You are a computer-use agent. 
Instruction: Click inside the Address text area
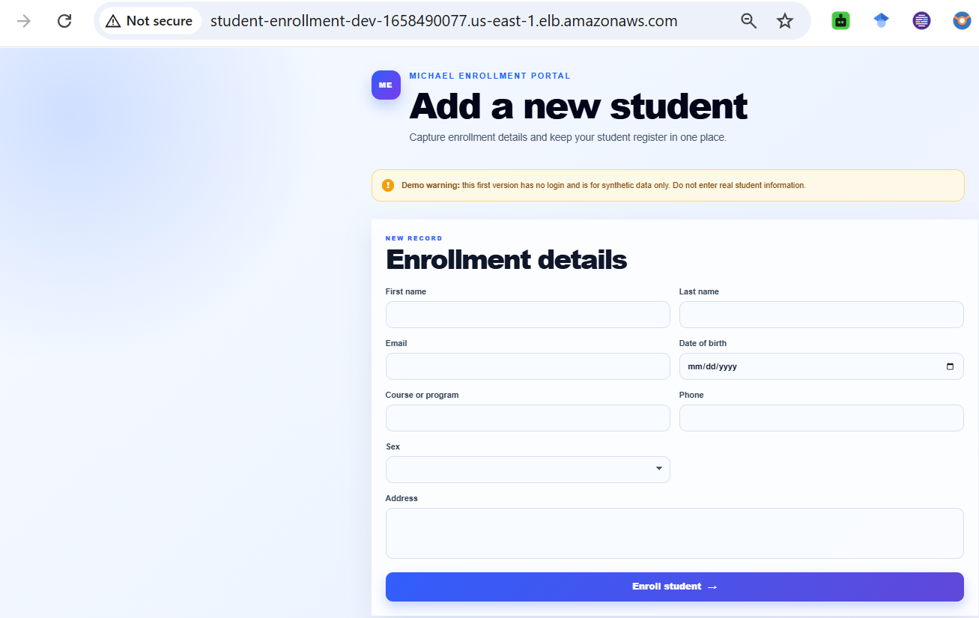675,533
